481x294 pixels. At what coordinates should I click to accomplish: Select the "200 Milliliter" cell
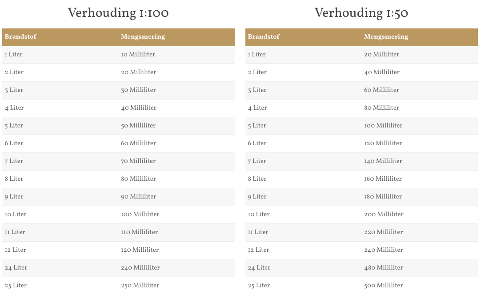(x=384, y=215)
